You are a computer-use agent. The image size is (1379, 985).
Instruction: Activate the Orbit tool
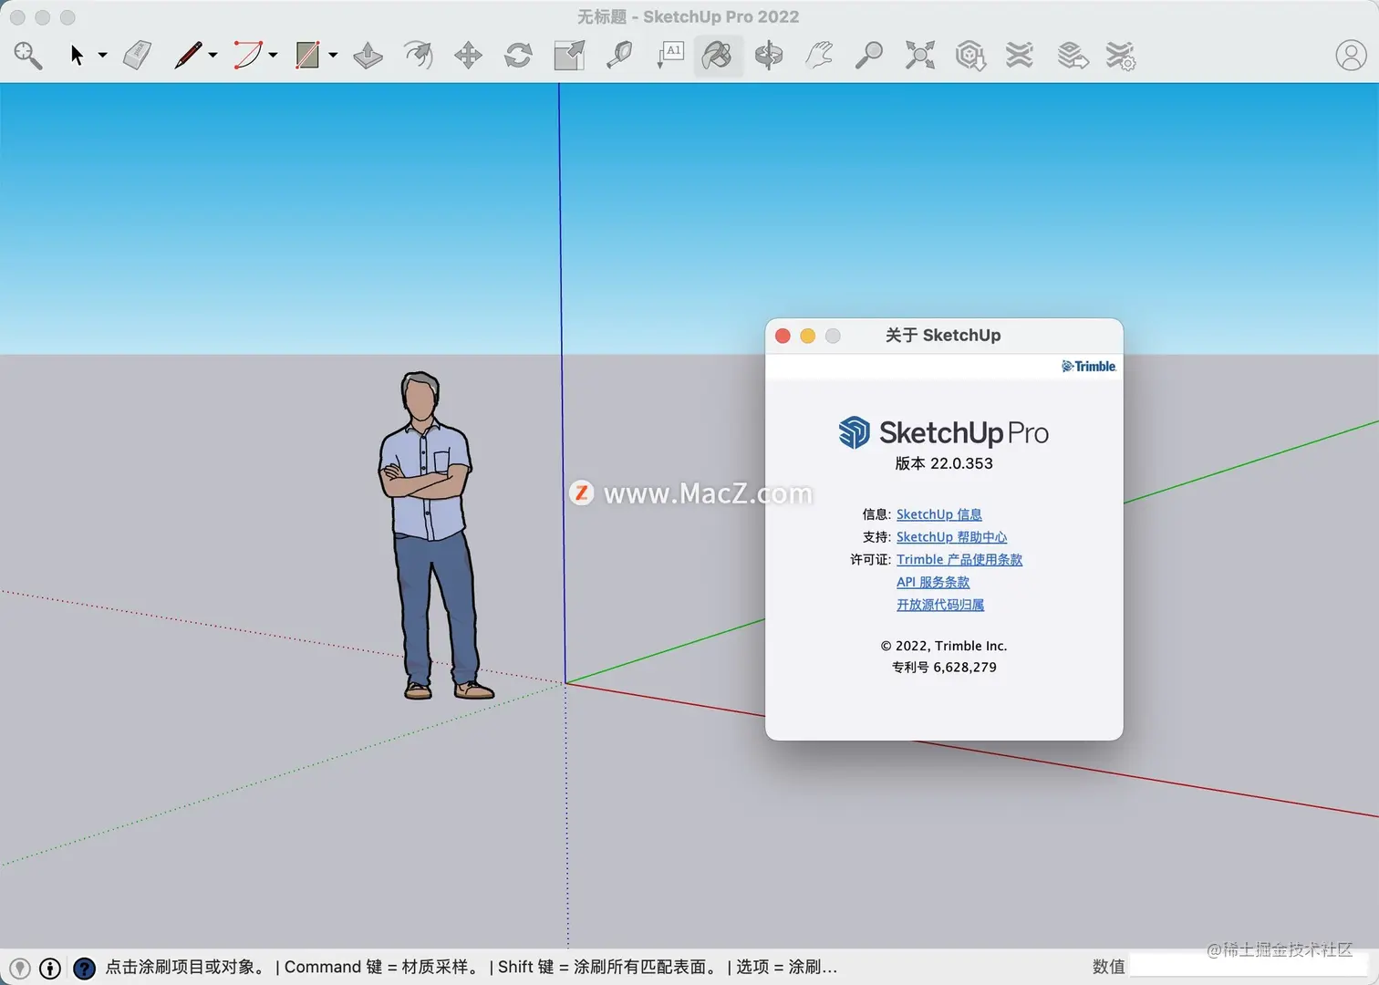769,56
